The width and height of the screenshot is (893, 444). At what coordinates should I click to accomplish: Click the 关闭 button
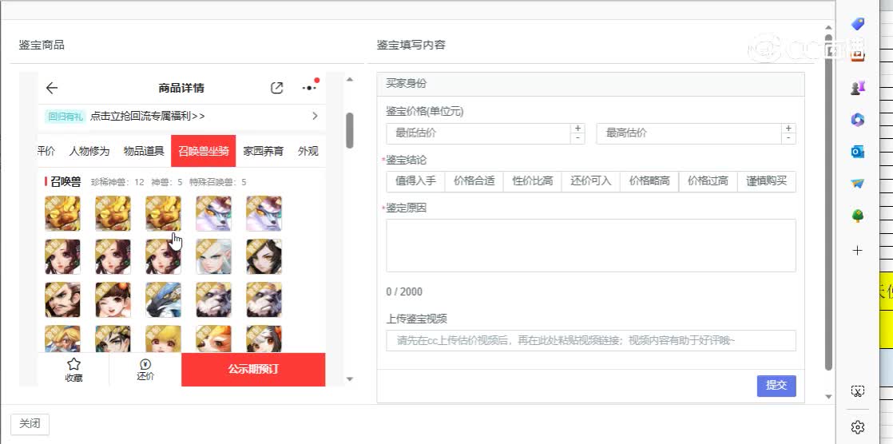(x=30, y=424)
